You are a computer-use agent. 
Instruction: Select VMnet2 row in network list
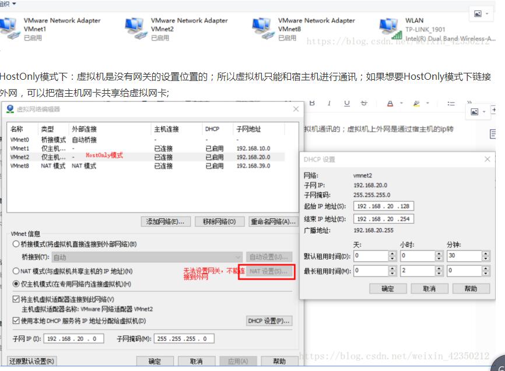pyautogui.click(x=146, y=157)
